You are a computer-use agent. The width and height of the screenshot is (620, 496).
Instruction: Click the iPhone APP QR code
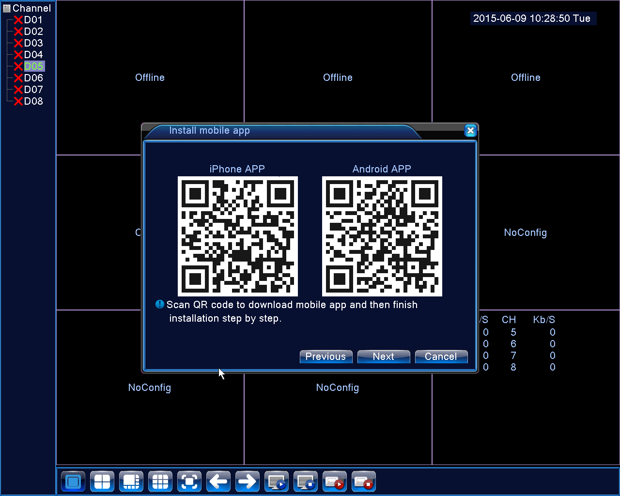238,236
